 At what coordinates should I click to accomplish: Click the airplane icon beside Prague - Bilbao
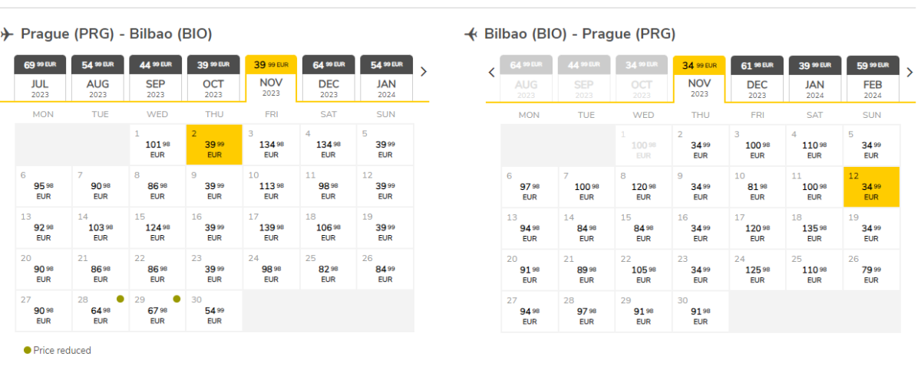point(8,34)
